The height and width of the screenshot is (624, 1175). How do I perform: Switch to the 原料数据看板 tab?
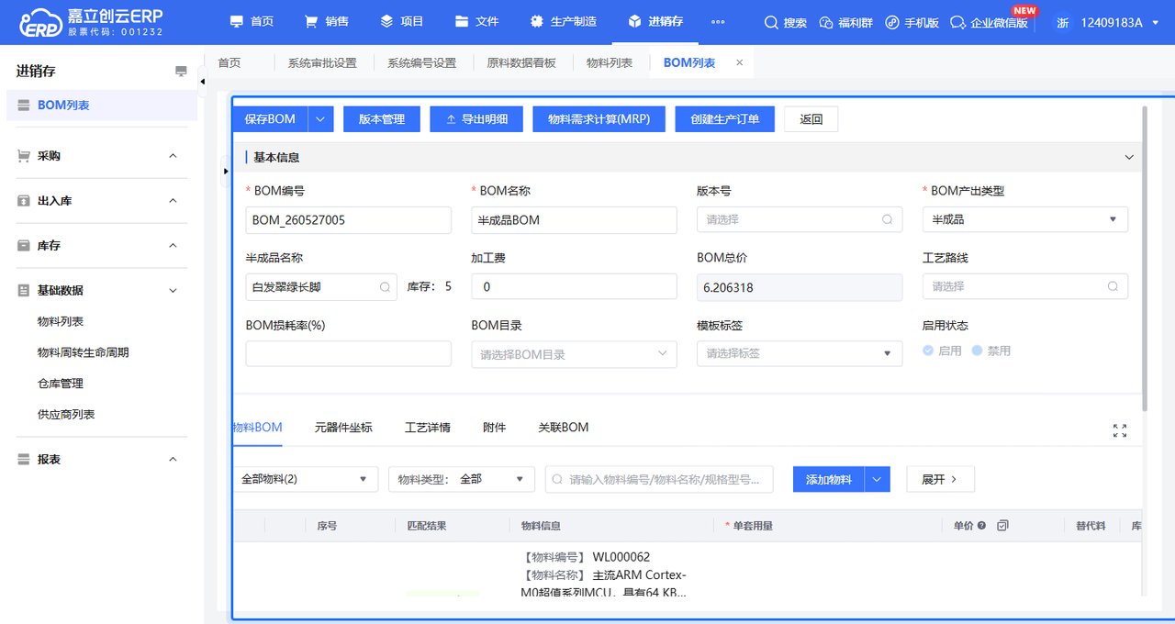click(x=521, y=63)
